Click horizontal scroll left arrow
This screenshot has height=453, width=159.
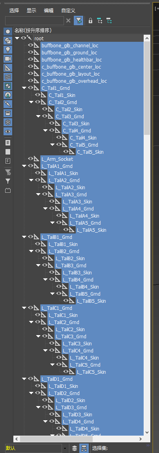[16, 439]
